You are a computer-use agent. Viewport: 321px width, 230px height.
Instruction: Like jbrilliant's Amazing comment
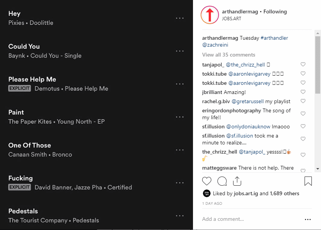click(303, 92)
